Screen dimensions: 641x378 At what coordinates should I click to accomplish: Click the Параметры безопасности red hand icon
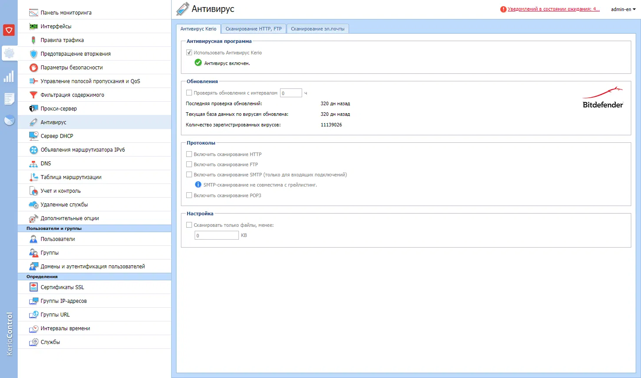point(34,68)
